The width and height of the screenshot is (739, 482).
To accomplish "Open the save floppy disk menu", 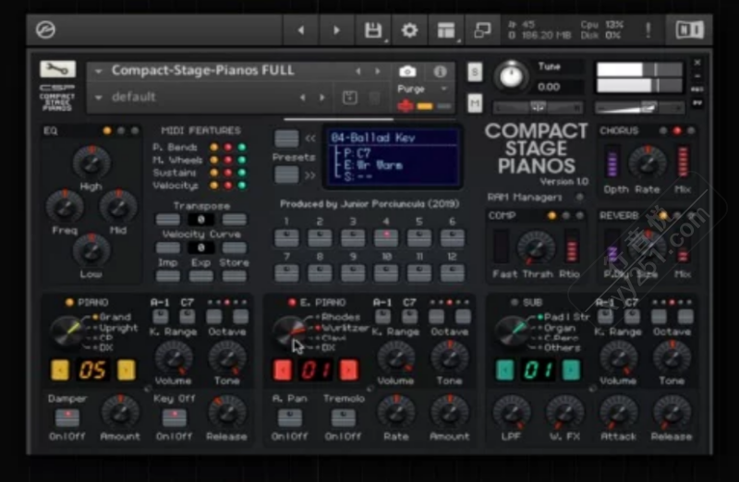I will [x=373, y=30].
